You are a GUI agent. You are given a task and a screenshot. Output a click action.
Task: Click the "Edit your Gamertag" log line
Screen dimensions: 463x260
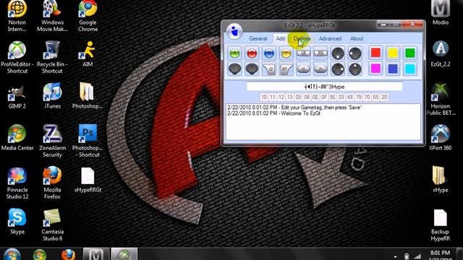click(294, 108)
